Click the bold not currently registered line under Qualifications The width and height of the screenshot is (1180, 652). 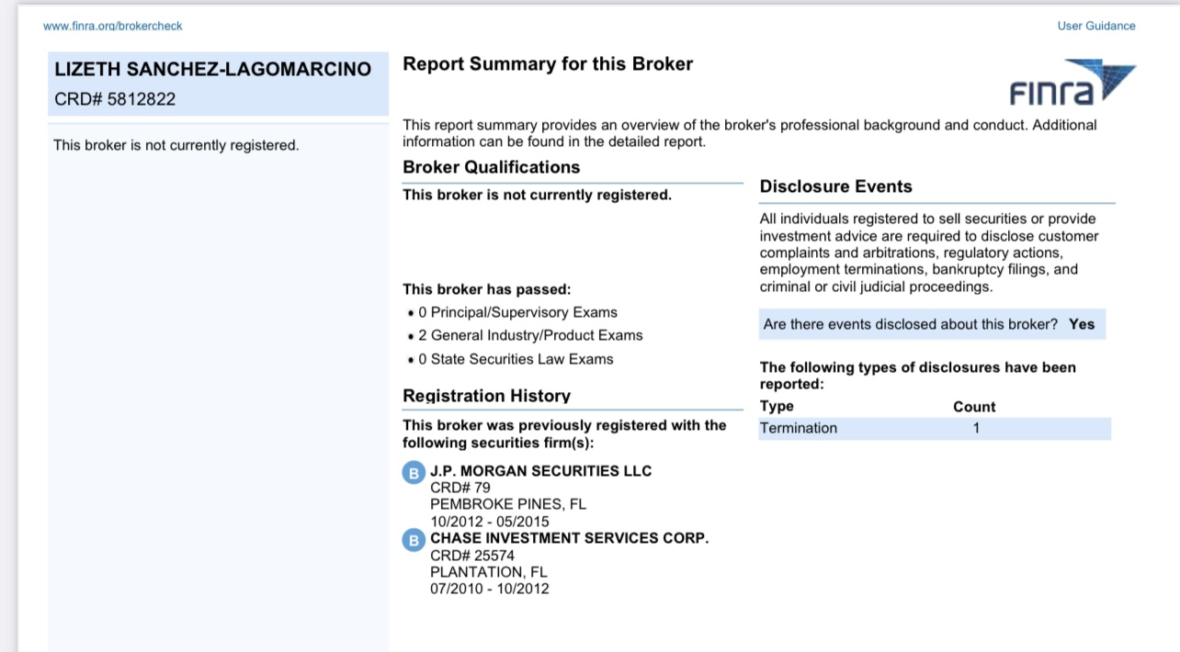pos(537,195)
